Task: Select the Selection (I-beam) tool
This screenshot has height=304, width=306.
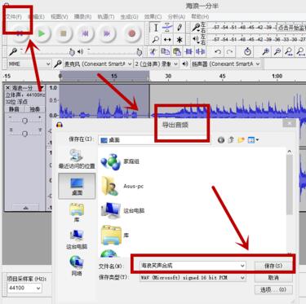Action: 156,28
